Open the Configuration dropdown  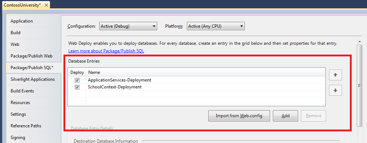(x=128, y=26)
